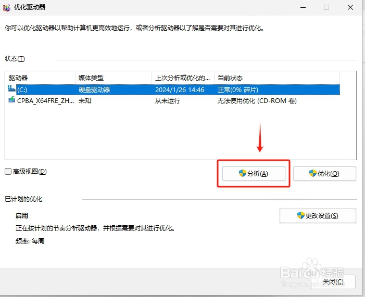Click the C: drive icon
Screen dimensions: 365x297
click(11, 89)
